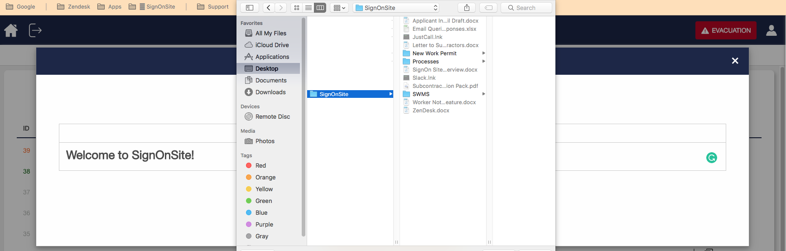Select Worker Not...eature.docx file

(x=444, y=102)
